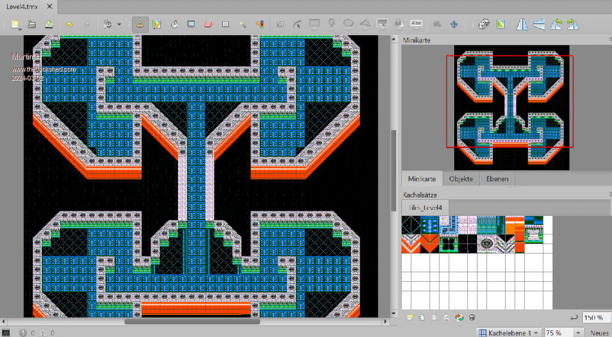Select the Stamp Brush tool
Screen dimensions: 612x337
[140, 24]
